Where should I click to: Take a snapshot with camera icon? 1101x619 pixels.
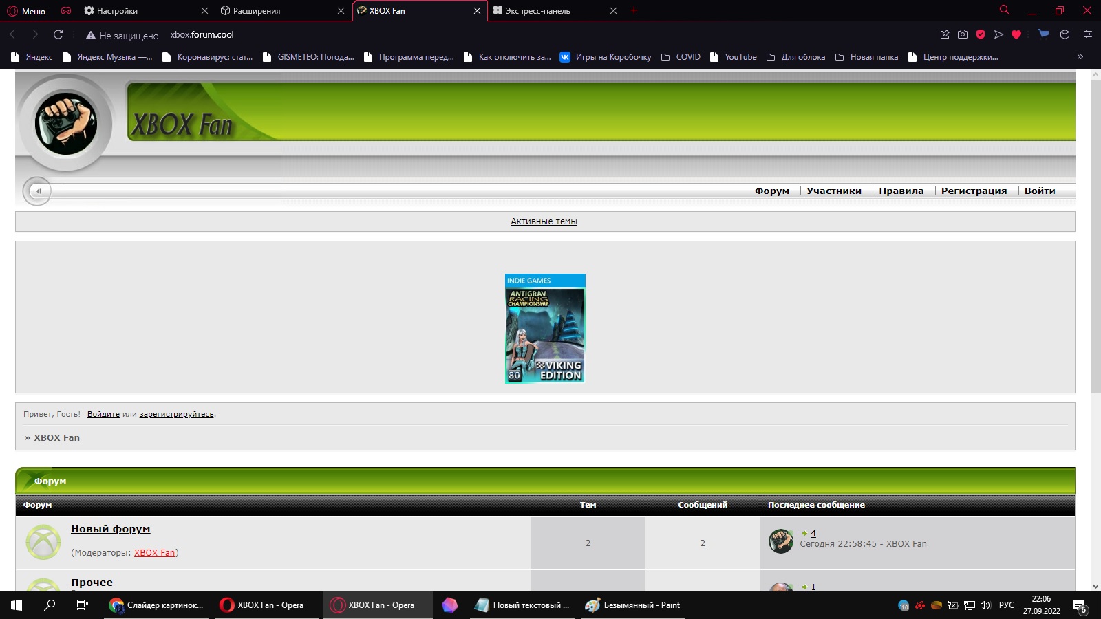tap(963, 34)
